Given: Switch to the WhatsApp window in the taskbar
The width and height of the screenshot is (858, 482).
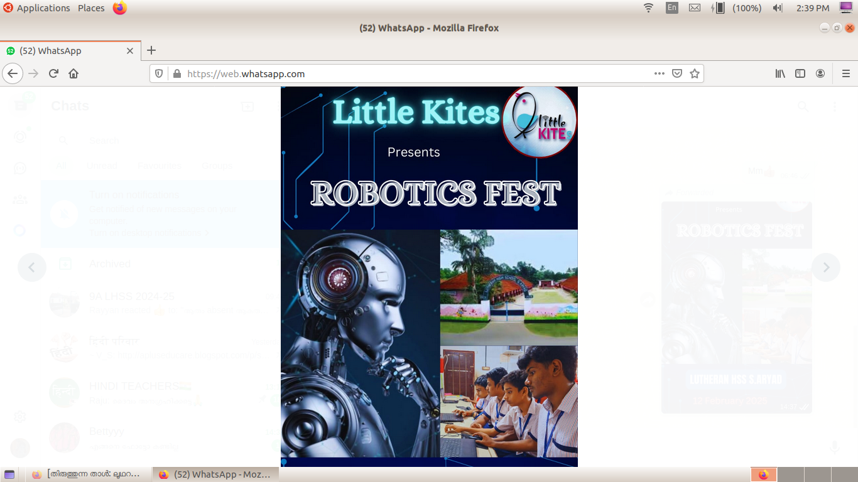Looking at the screenshot, I should click(x=215, y=474).
